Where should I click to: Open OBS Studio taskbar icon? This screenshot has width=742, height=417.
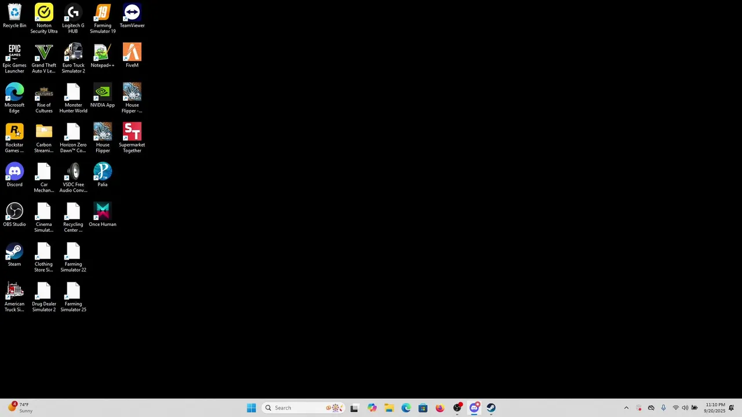(x=457, y=408)
